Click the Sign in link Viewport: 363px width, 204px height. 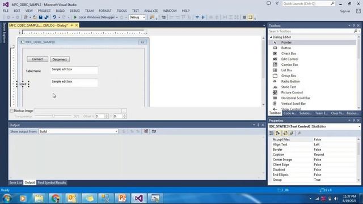click(x=345, y=11)
